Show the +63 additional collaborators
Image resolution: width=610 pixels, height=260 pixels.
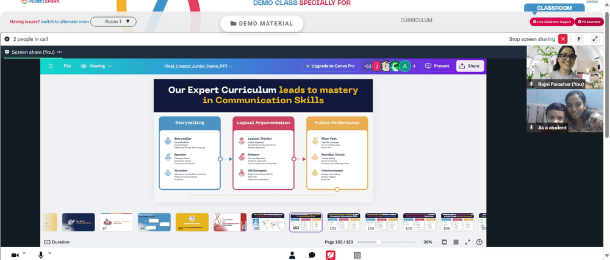tap(367, 66)
